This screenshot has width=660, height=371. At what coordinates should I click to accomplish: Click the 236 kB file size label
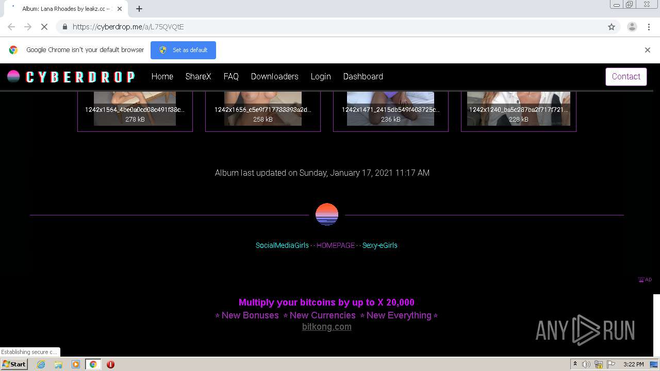point(391,120)
